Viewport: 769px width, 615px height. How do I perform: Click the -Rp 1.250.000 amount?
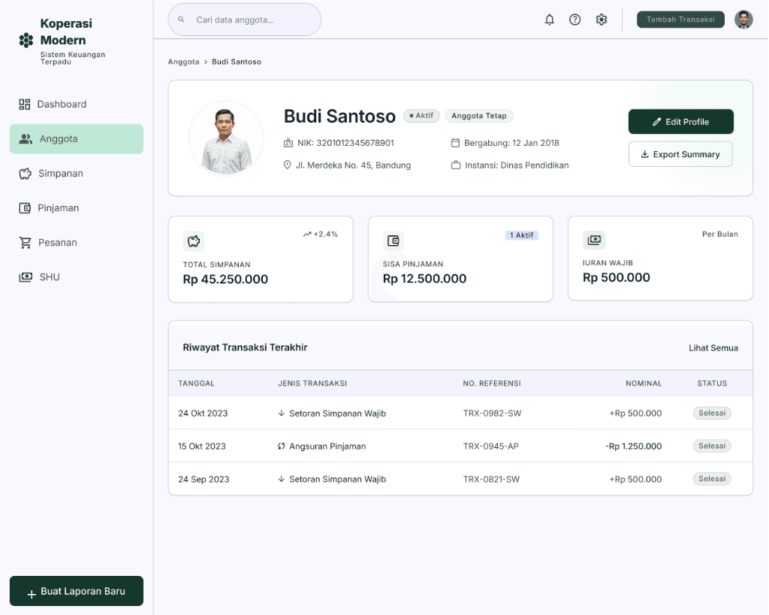pos(633,446)
